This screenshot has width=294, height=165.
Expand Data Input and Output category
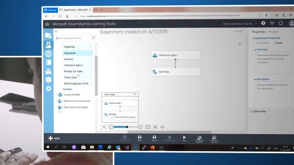[56, 107]
